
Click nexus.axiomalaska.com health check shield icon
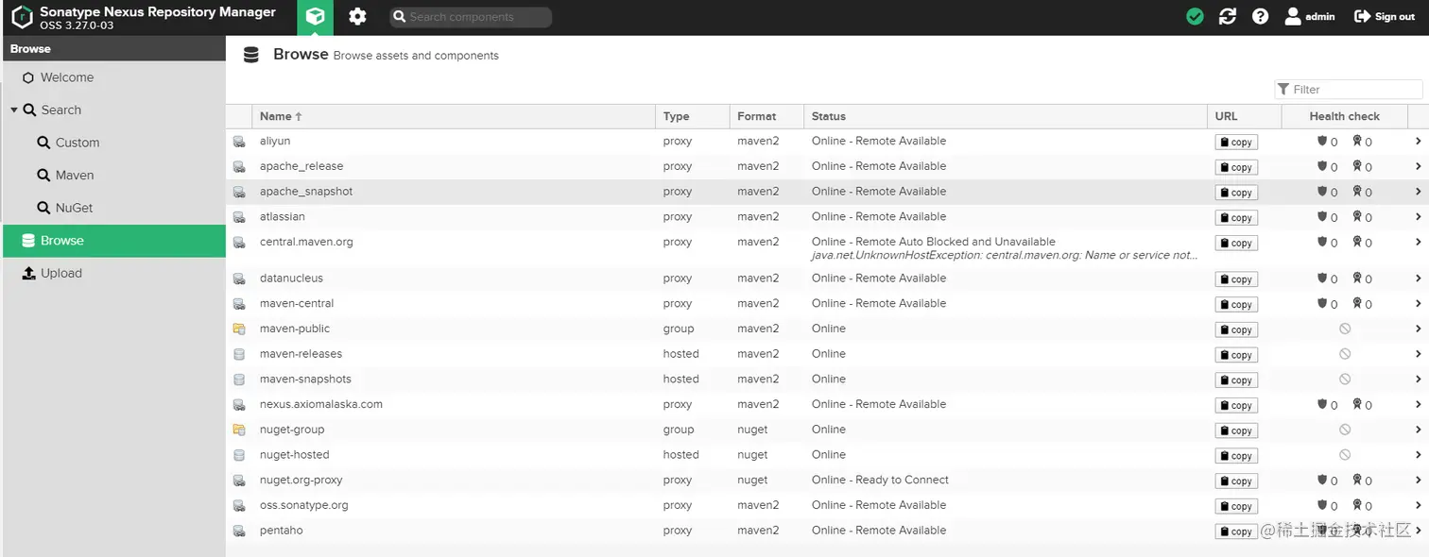click(x=1323, y=404)
